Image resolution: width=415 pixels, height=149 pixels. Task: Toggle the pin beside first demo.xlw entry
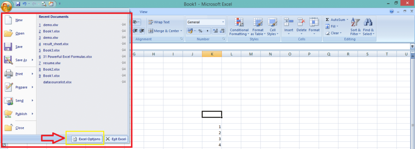[123, 25]
